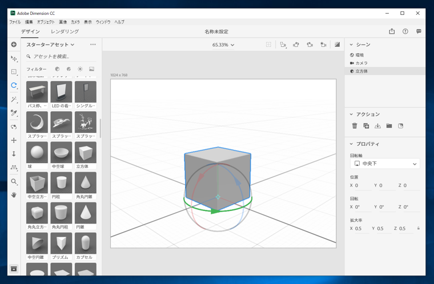The image size is (434, 284).
Task: Collapse the シーン panel section
Action: [x=351, y=44]
